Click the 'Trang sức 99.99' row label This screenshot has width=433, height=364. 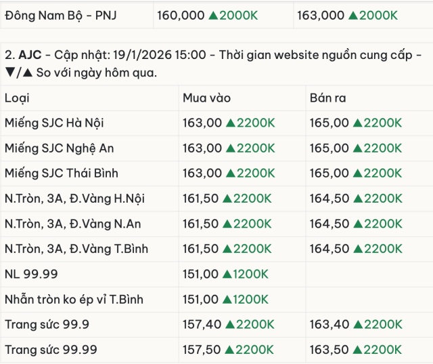[51, 350]
